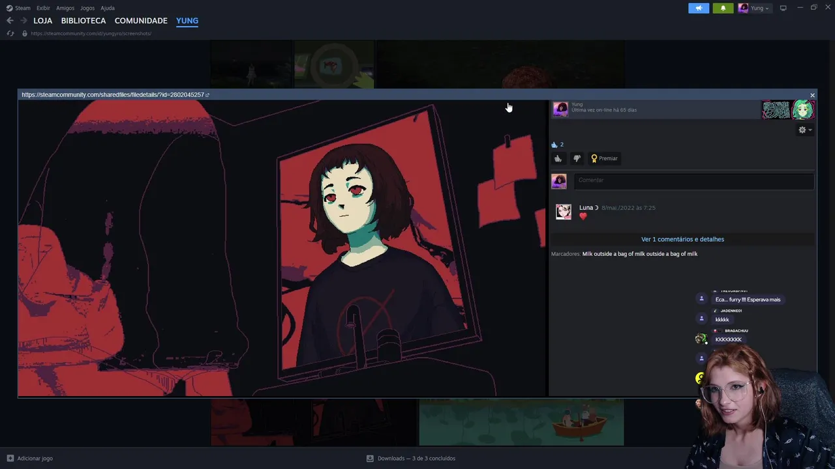Screen dimensions: 835x469
Task: Open the gear options dropdown
Action: 805,130
